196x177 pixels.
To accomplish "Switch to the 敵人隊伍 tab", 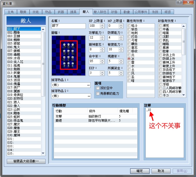I will point(100,12).
